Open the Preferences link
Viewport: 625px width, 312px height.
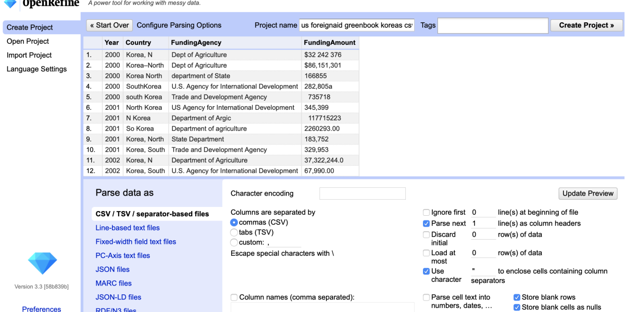(42, 309)
